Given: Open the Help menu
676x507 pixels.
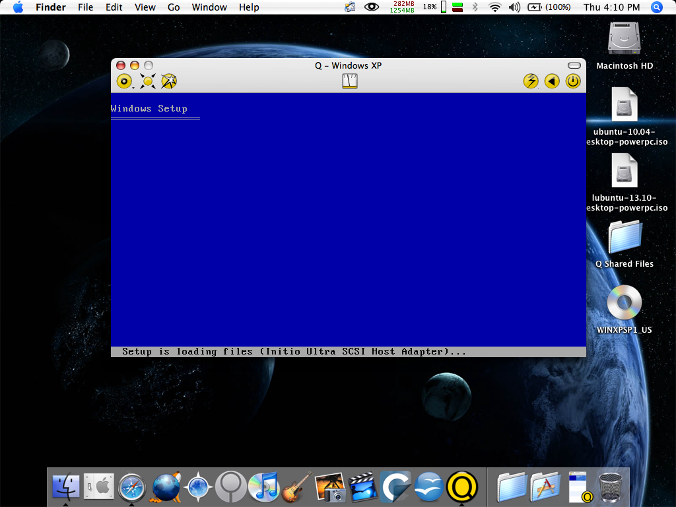Looking at the screenshot, I should (249, 7).
